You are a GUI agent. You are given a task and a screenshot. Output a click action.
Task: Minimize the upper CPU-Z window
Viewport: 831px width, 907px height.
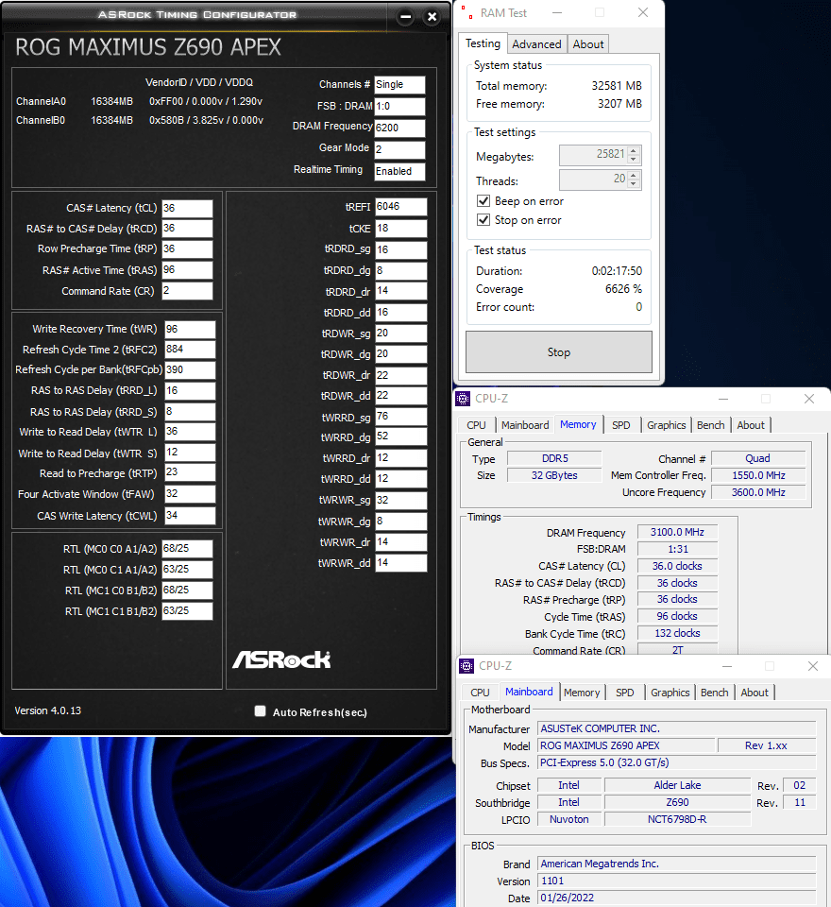click(723, 399)
